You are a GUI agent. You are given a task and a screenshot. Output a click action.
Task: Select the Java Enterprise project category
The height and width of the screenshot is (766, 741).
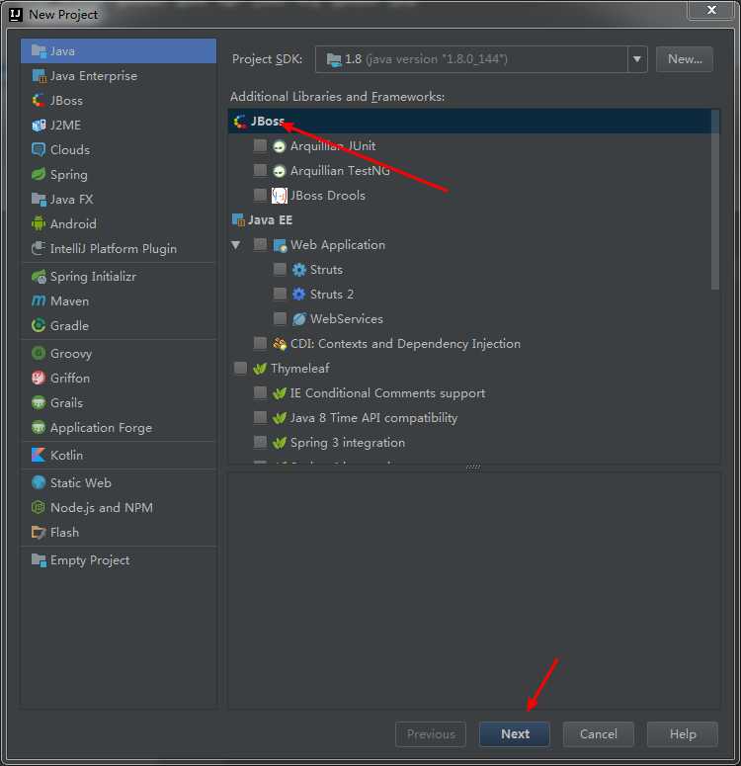tap(119, 76)
